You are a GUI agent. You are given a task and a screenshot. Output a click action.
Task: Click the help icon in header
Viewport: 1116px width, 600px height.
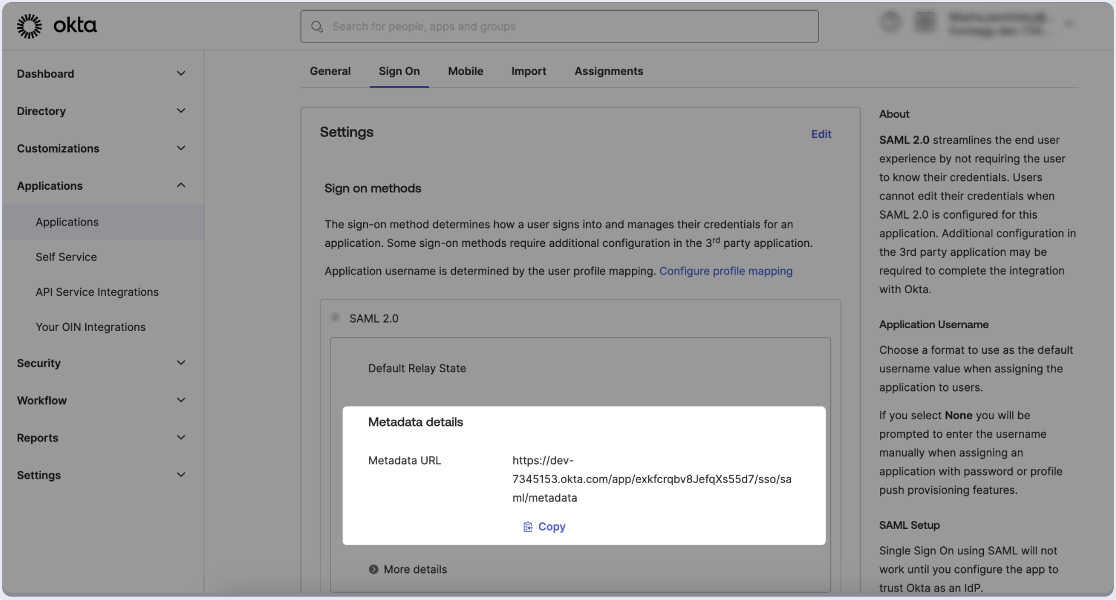point(891,23)
